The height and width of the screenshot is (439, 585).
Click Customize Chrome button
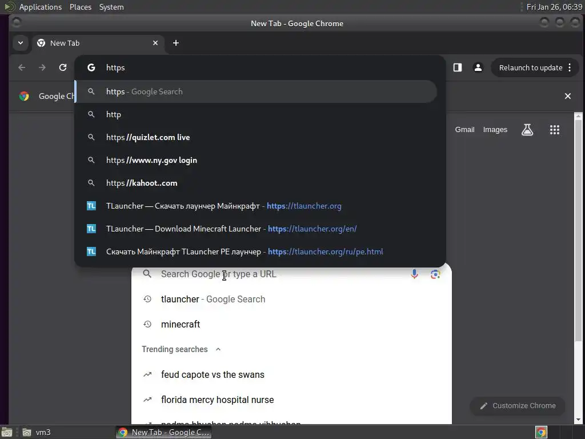coord(518,406)
